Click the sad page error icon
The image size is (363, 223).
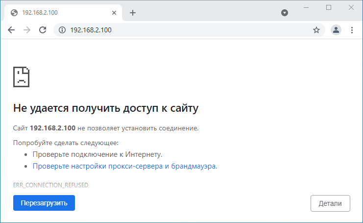click(x=21, y=77)
